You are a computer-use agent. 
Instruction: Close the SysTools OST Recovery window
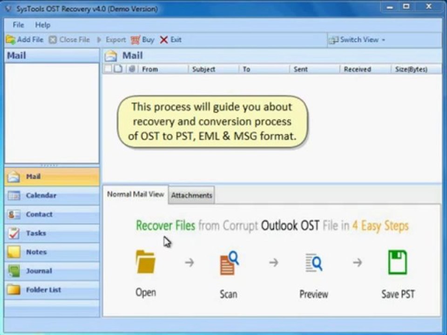tap(429, 7)
